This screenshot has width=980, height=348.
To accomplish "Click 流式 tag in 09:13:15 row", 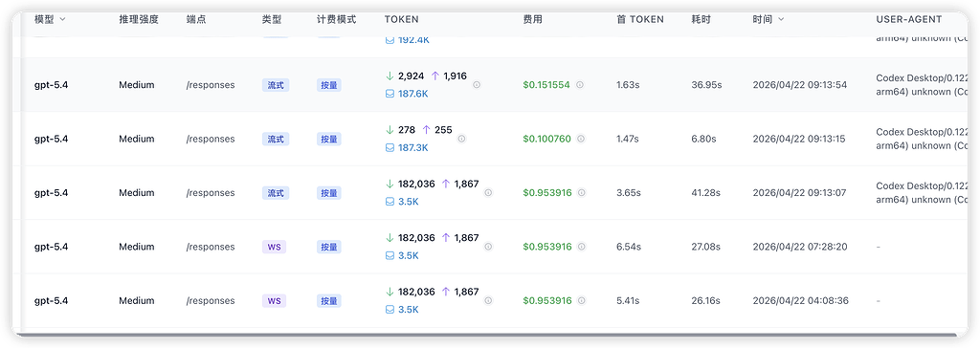I will [x=276, y=139].
